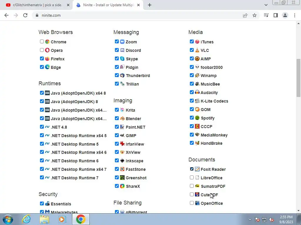The image size is (301, 225).
Task: Select the Ninite browser tab
Action: [108, 5]
